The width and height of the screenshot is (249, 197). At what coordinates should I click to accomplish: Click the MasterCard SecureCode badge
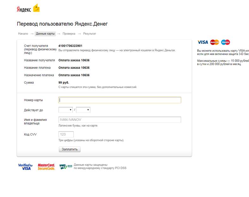[x=46, y=167]
